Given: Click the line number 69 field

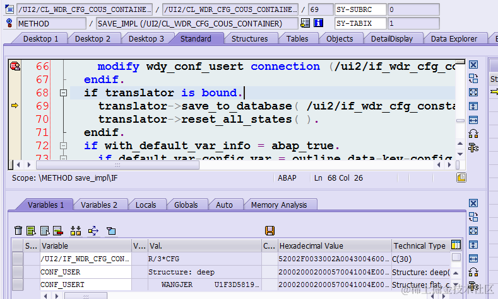Looking at the screenshot, I should 321,9.
